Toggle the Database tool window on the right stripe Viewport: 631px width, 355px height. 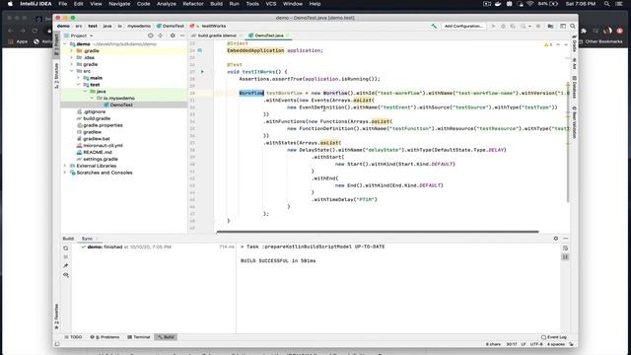(574, 88)
